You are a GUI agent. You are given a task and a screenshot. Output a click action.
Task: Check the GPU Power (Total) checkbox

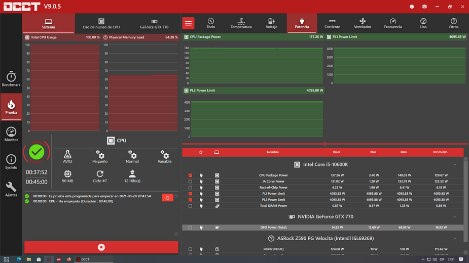pyautogui.click(x=190, y=228)
